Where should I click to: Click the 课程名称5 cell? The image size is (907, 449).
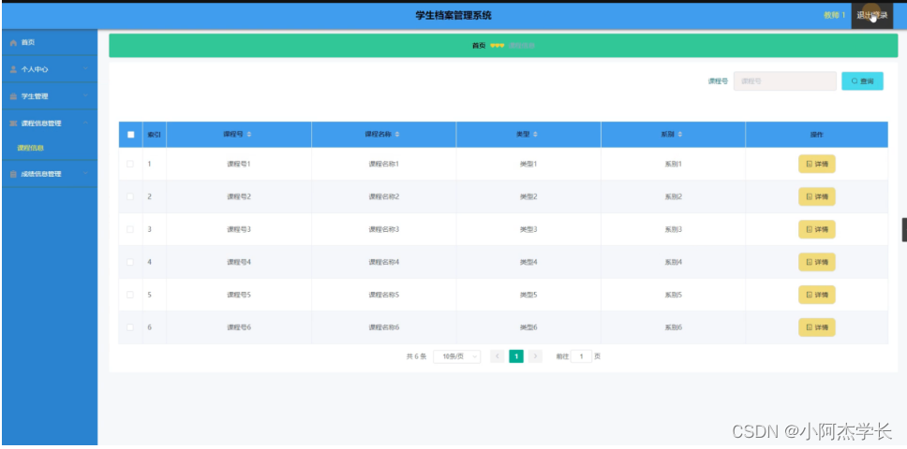click(x=384, y=295)
